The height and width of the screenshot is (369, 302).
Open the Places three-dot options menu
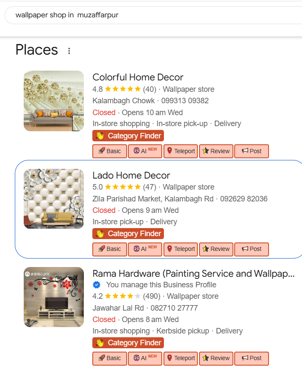[69, 51]
